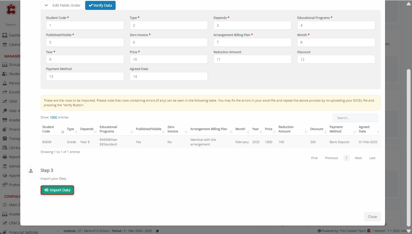Go to the Next page of results

point(358,158)
